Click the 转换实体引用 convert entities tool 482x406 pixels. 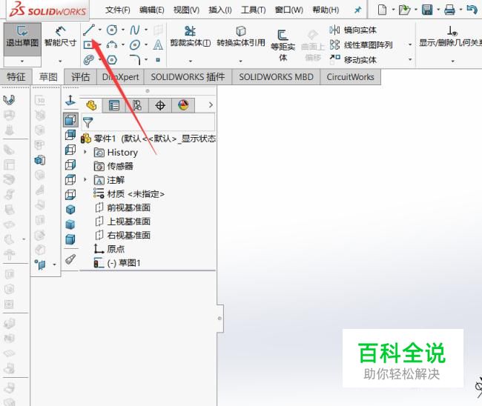(x=241, y=36)
